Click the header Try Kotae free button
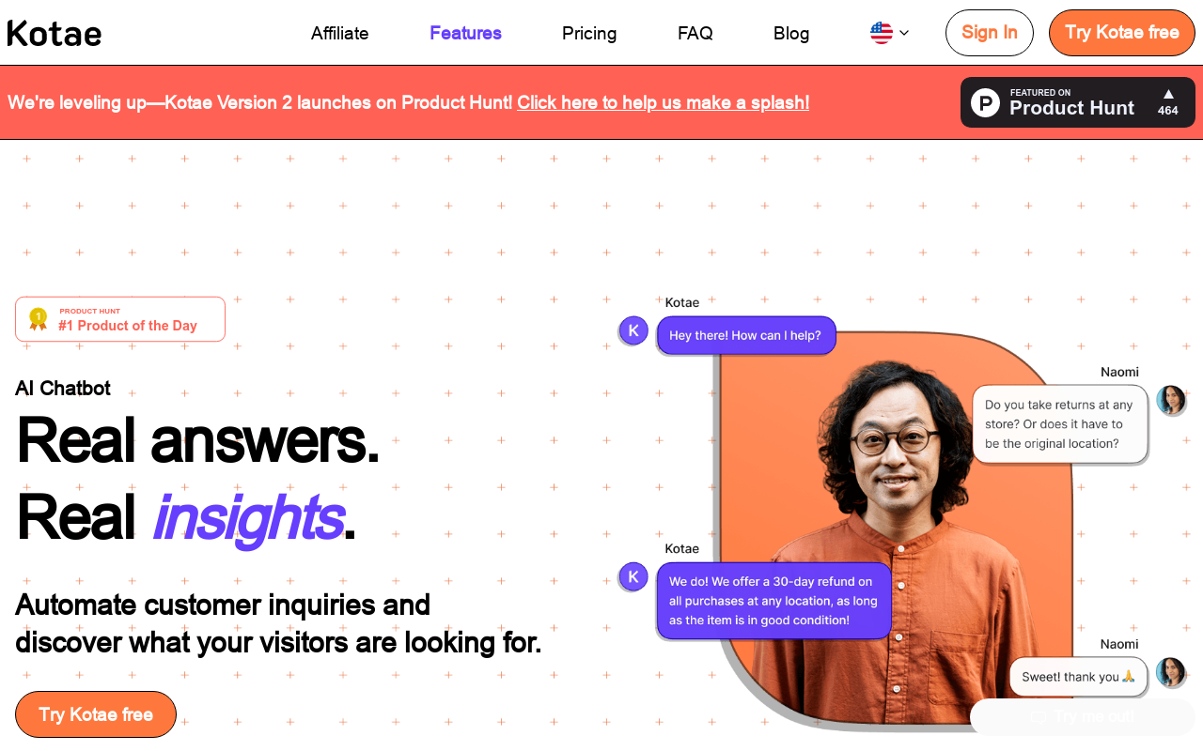 tap(1122, 33)
